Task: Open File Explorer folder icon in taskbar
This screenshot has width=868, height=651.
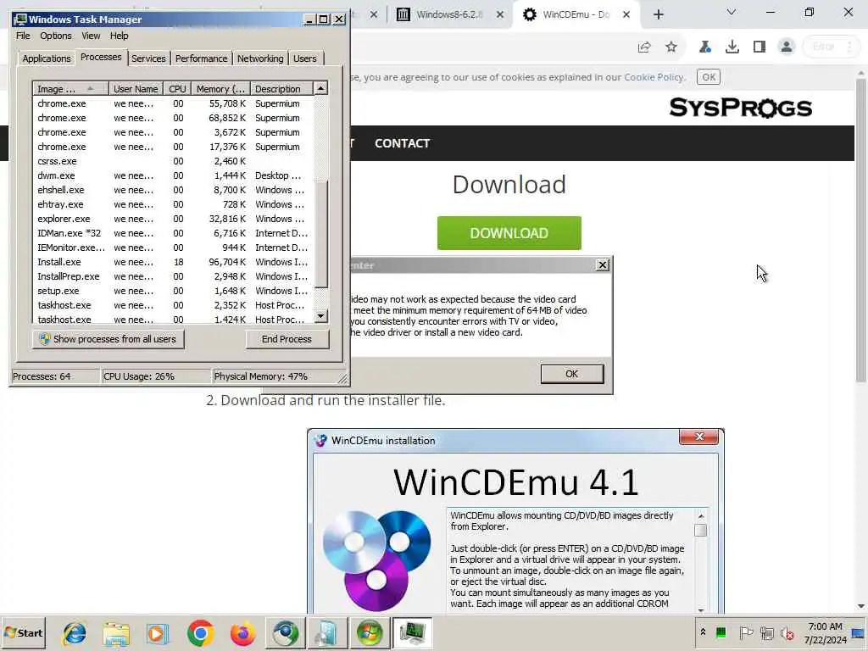Action: [x=116, y=632]
